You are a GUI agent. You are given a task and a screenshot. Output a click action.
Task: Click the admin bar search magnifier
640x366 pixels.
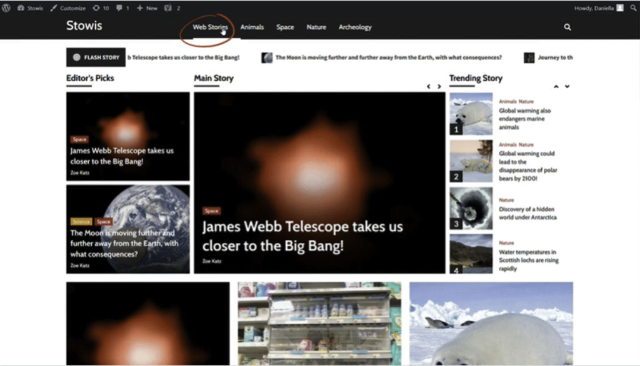[x=633, y=7]
